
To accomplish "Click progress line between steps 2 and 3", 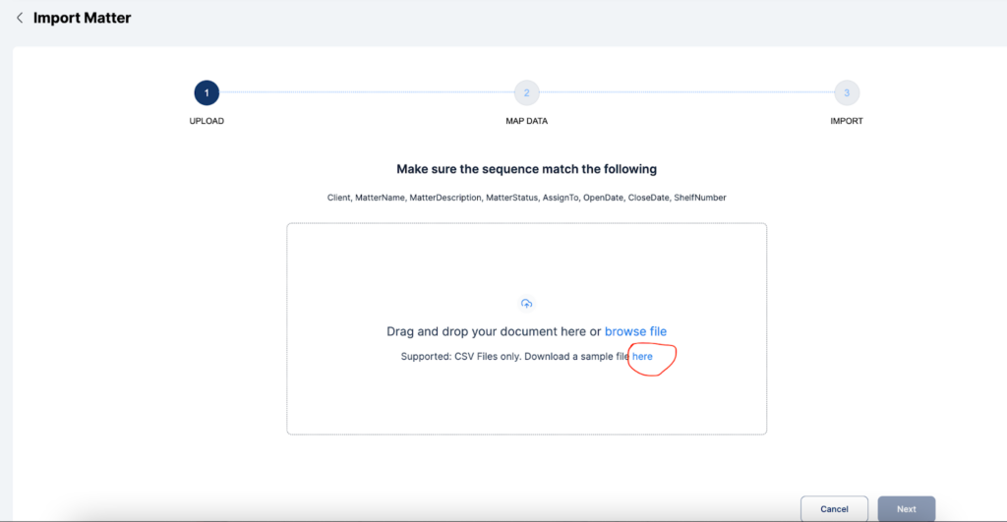I will coord(685,93).
